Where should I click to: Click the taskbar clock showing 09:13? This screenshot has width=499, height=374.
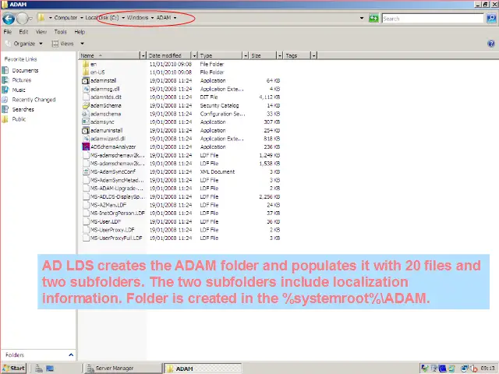488,369
